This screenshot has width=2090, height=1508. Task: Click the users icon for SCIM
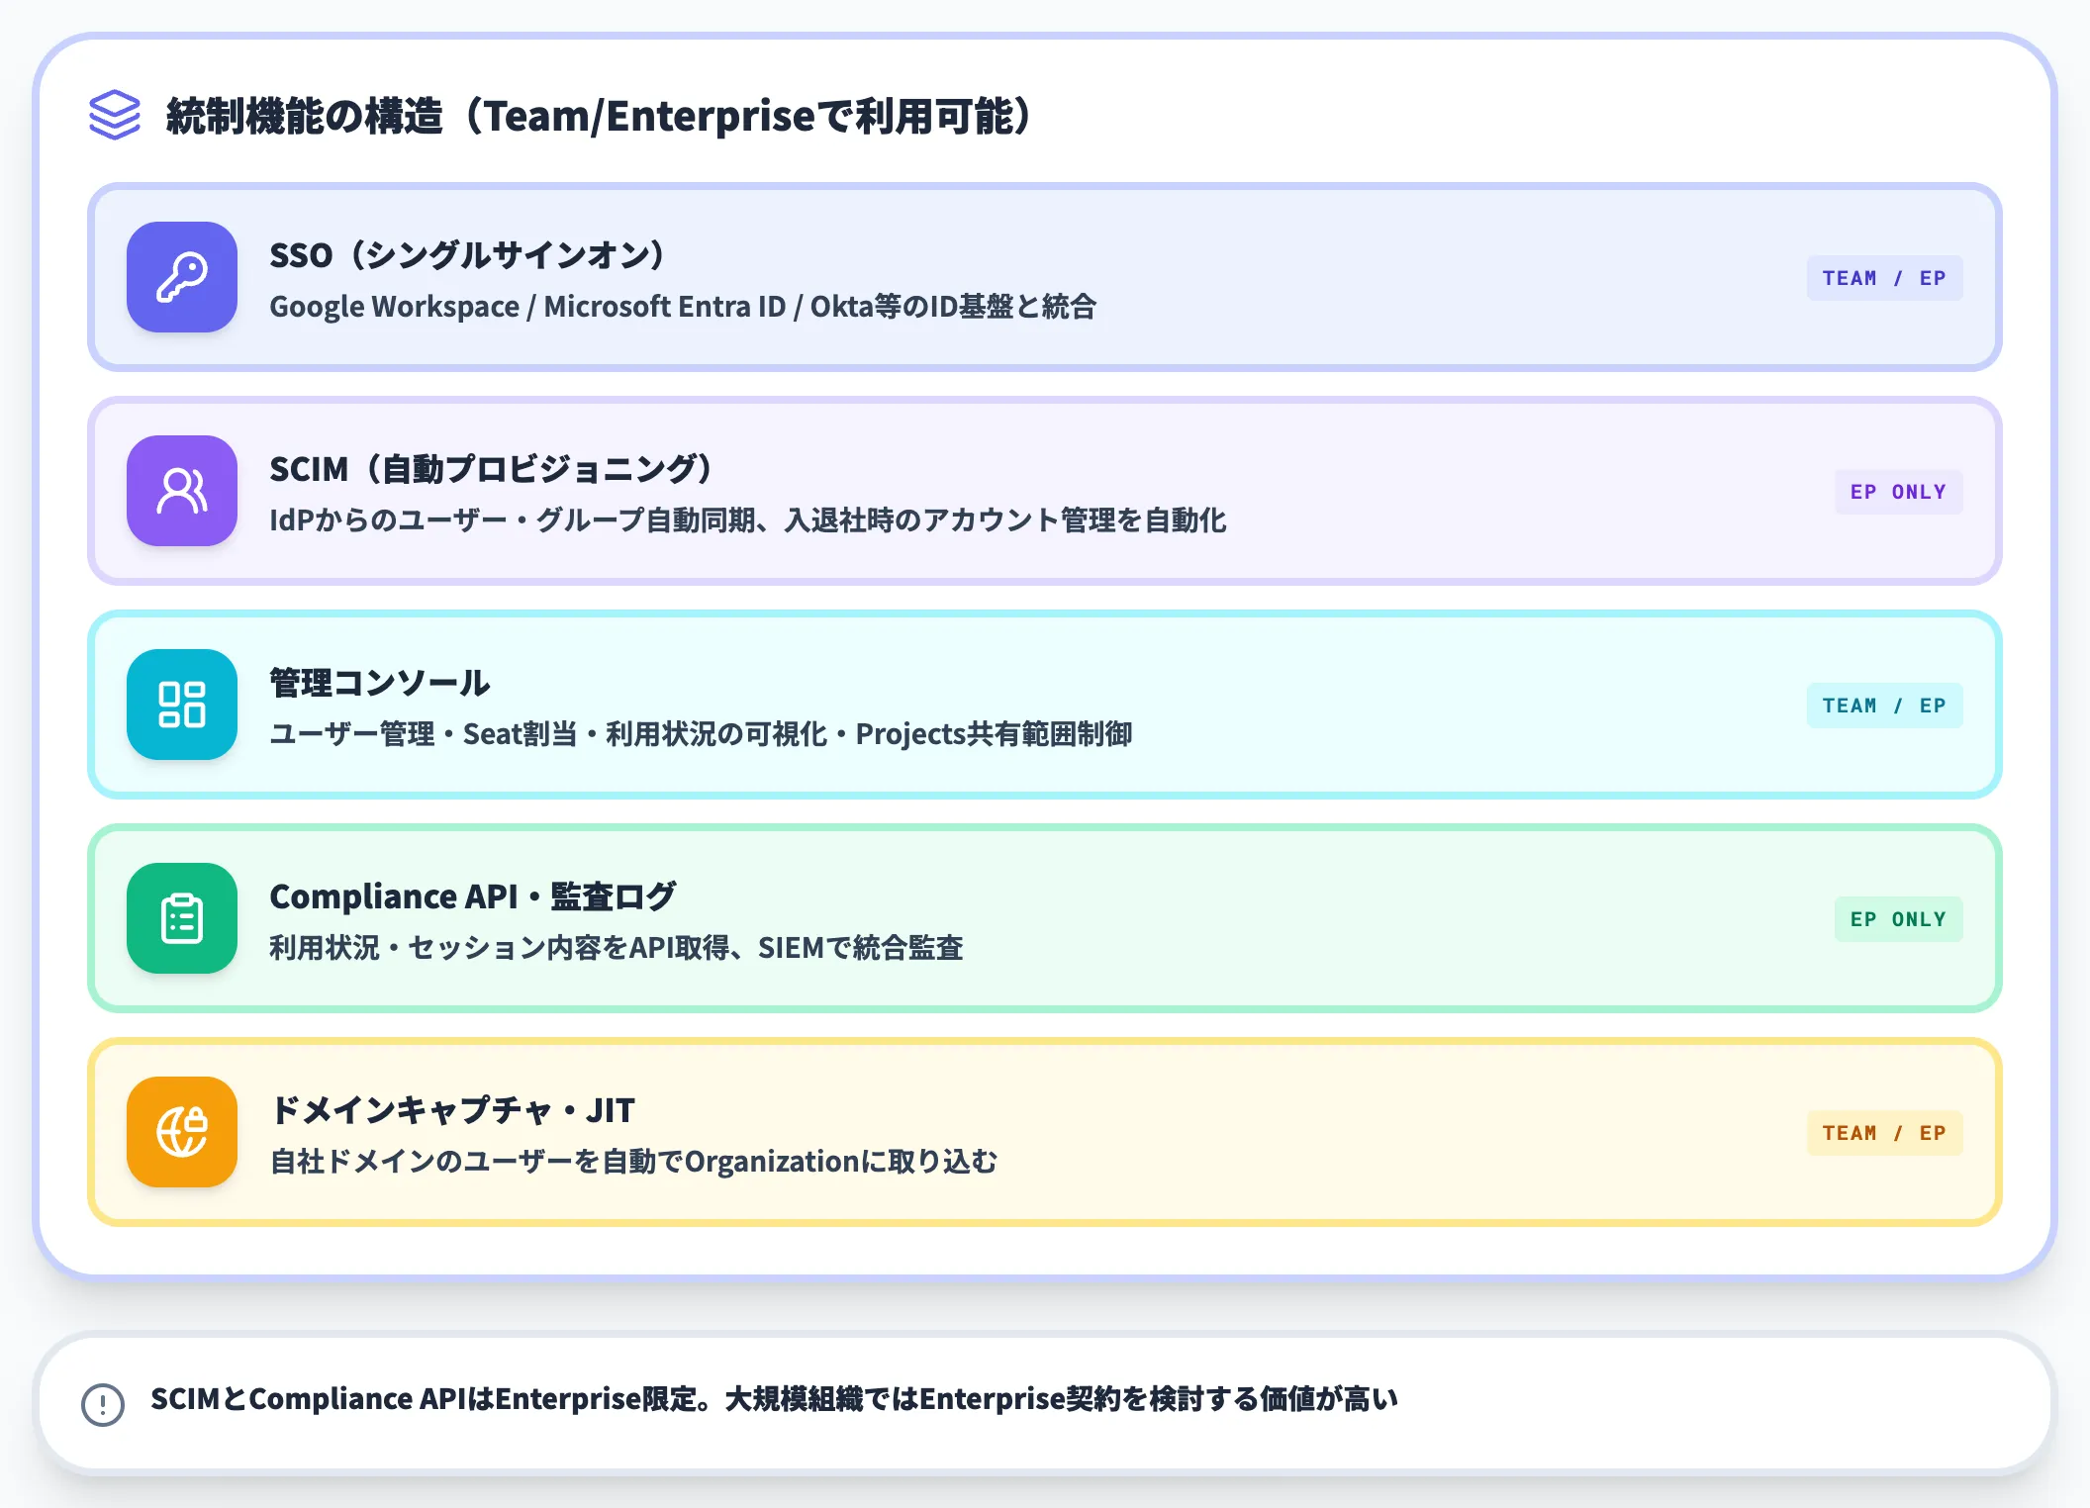pos(182,491)
